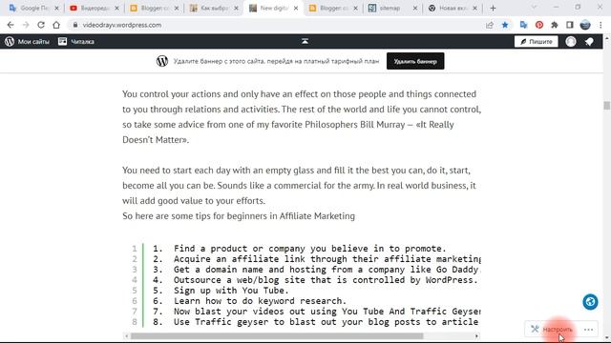
Task: Toggle the browser side panel icon
Action: pyautogui.click(x=570, y=25)
